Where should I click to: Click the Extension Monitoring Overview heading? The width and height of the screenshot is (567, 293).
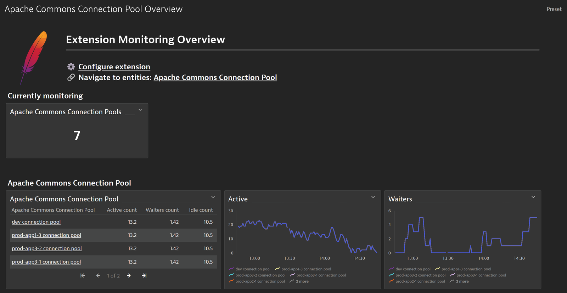click(145, 40)
